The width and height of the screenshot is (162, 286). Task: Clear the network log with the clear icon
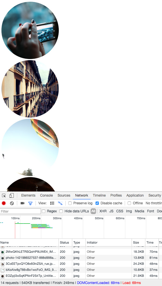coord(12,203)
